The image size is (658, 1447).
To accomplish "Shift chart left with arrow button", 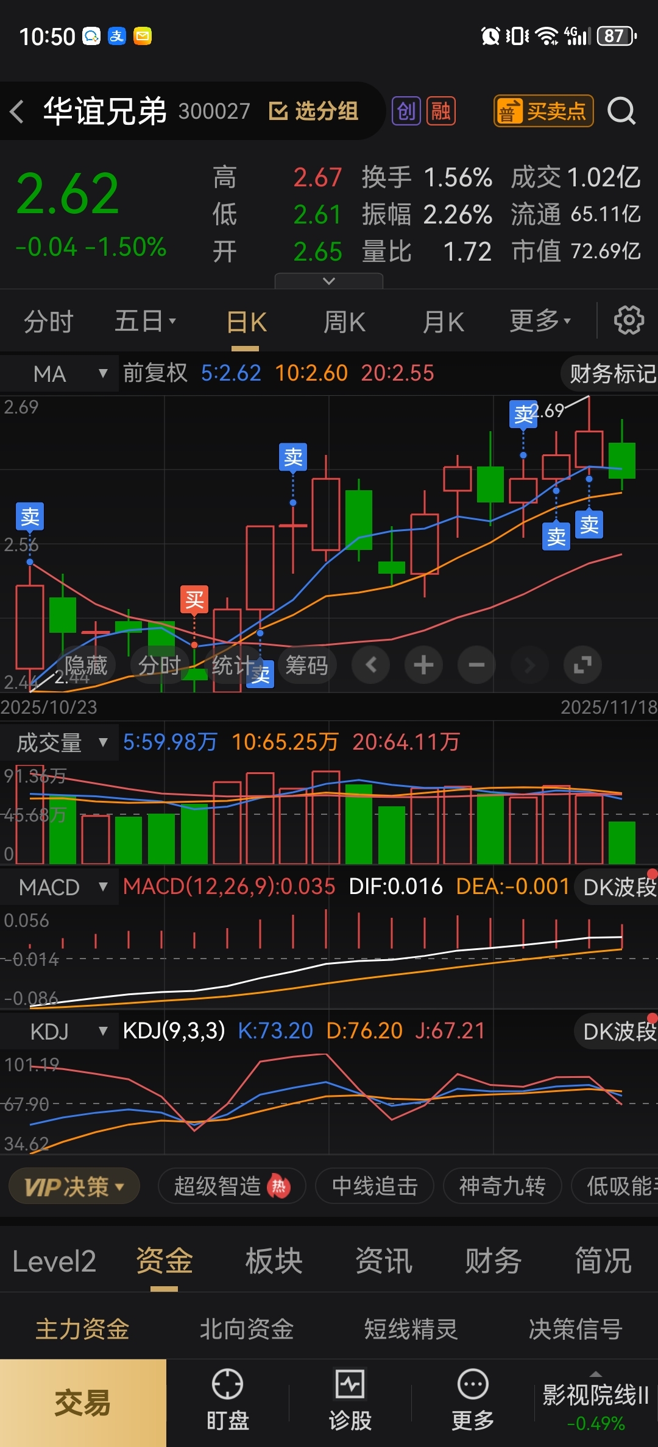I will (371, 664).
